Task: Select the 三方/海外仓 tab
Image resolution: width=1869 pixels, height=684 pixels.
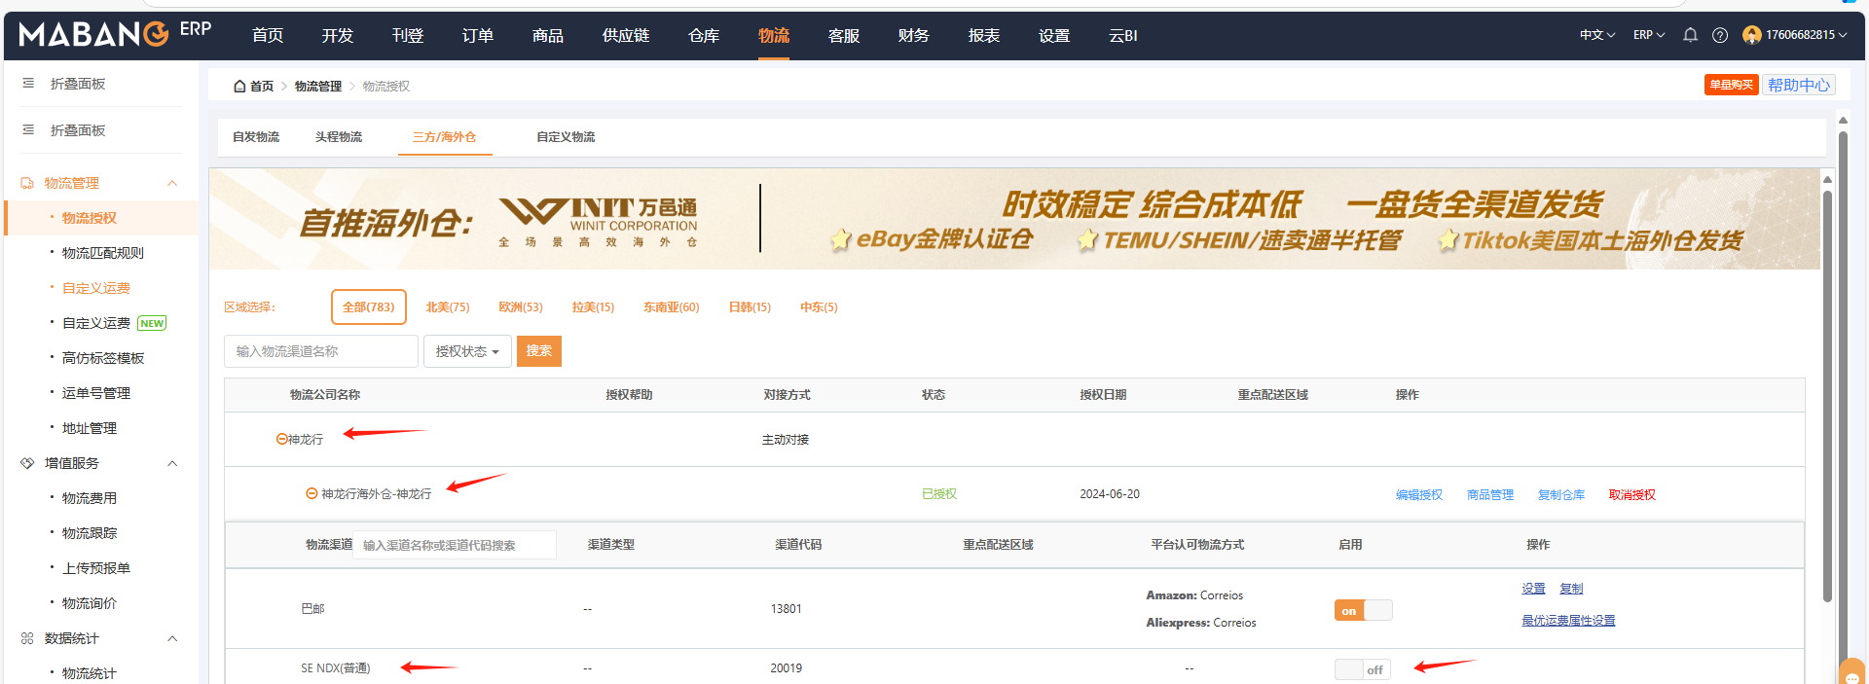Action: [445, 137]
